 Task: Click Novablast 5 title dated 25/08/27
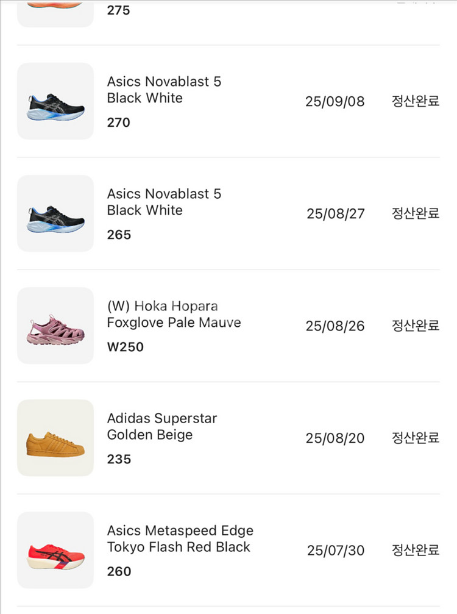pyautogui.click(x=164, y=202)
